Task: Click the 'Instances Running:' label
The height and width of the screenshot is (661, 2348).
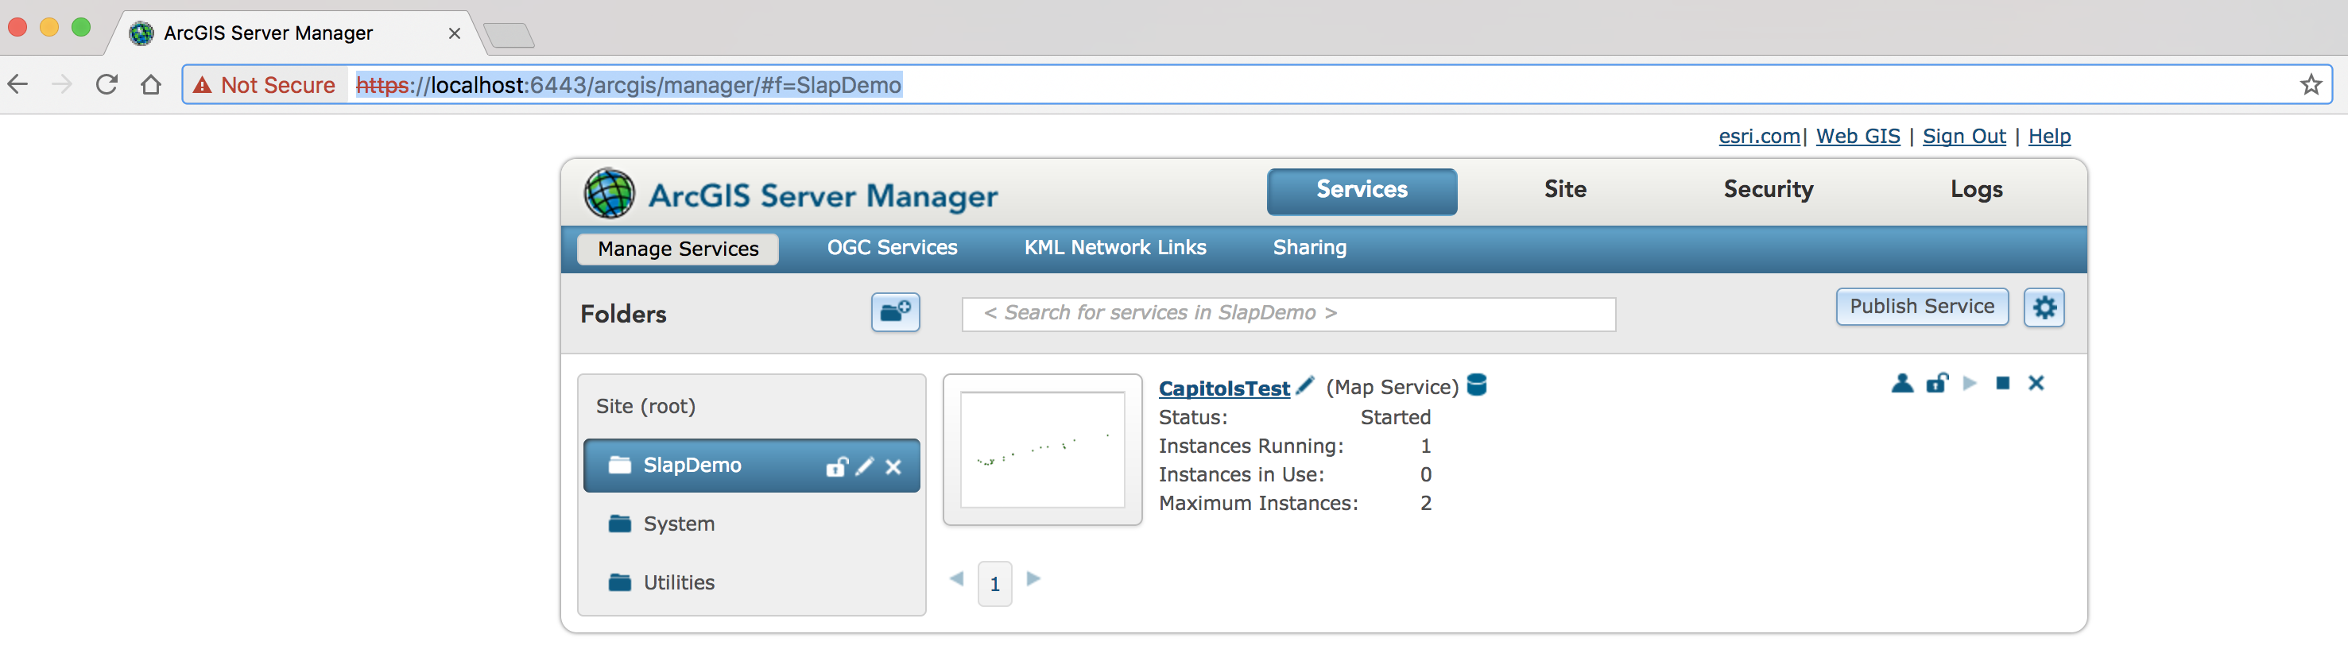Action: pyautogui.click(x=1250, y=446)
